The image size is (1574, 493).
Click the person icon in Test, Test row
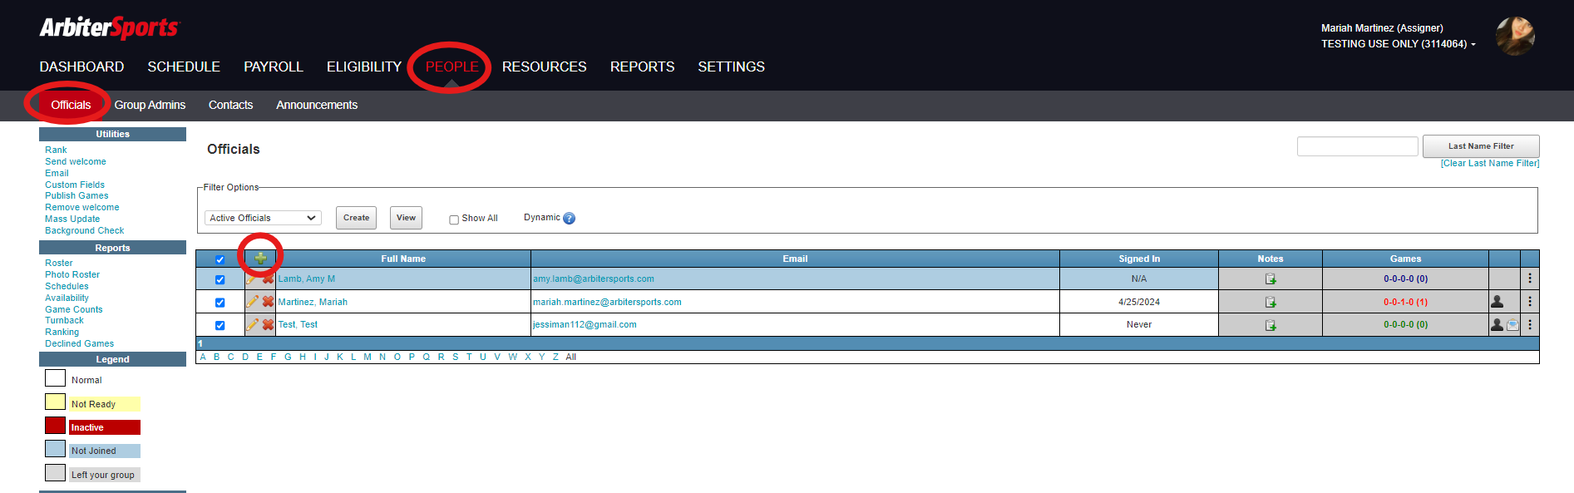click(1498, 324)
